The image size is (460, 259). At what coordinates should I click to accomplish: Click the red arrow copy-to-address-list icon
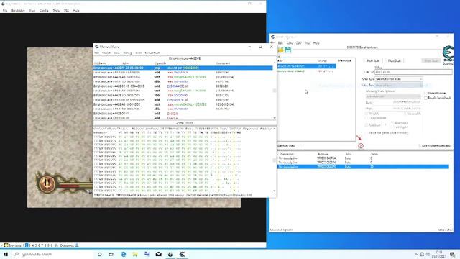359,137
